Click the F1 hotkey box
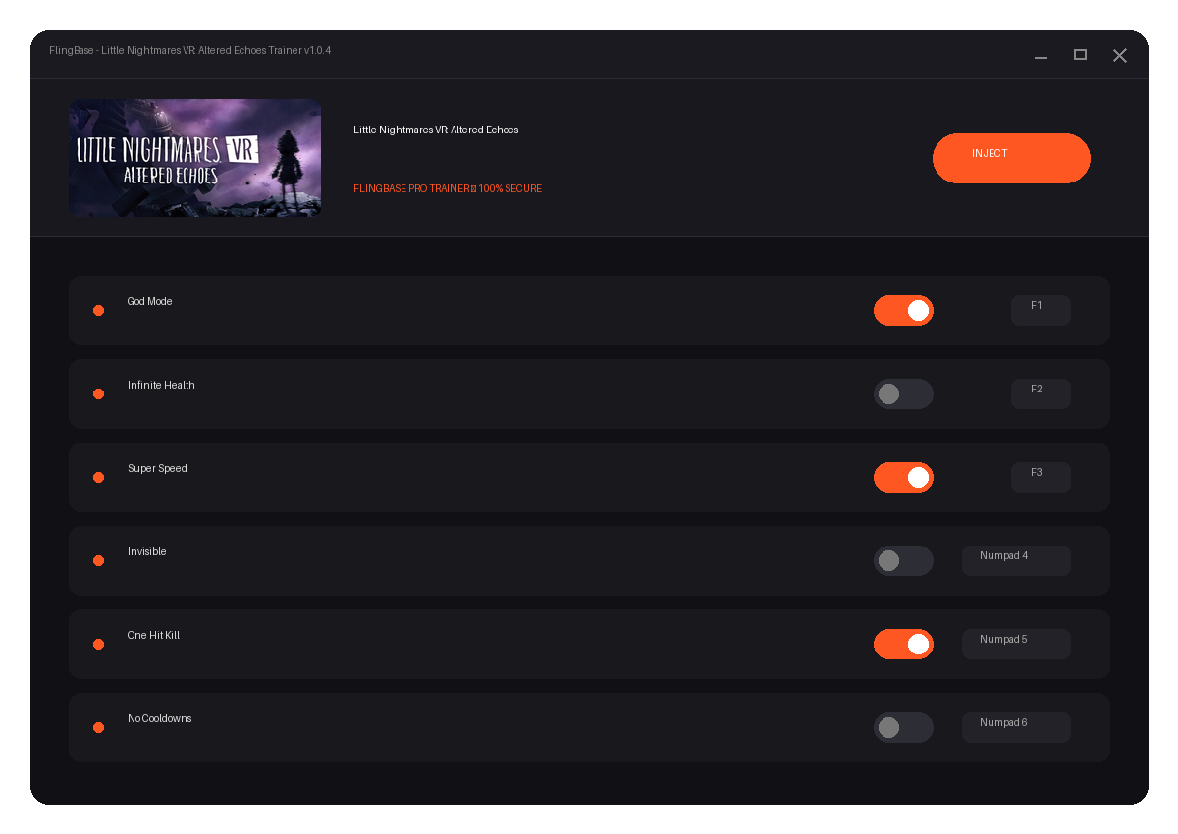Image resolution: width=1178 pixels, height=834 pixels. (x=1041, y=310)
